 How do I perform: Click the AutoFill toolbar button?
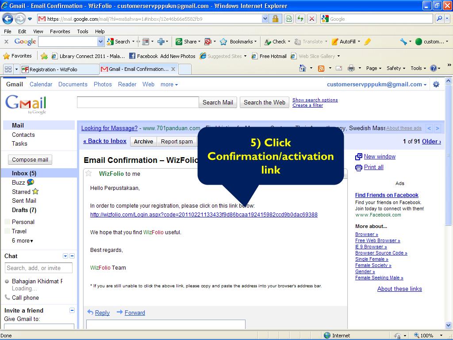[x=346, y=42]
